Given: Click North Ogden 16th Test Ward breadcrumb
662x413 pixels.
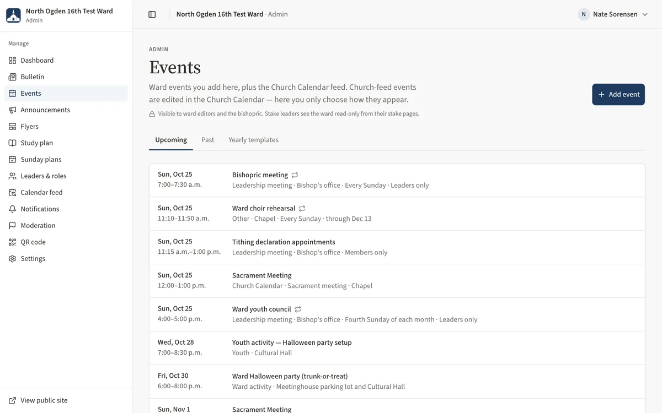Looking at the screenshot, I should [x=220, y=14].
